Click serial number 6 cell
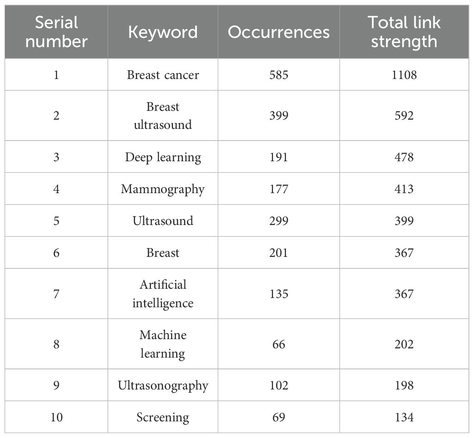The height and width of the screenshot is (438, 474). tap(56, 253)
